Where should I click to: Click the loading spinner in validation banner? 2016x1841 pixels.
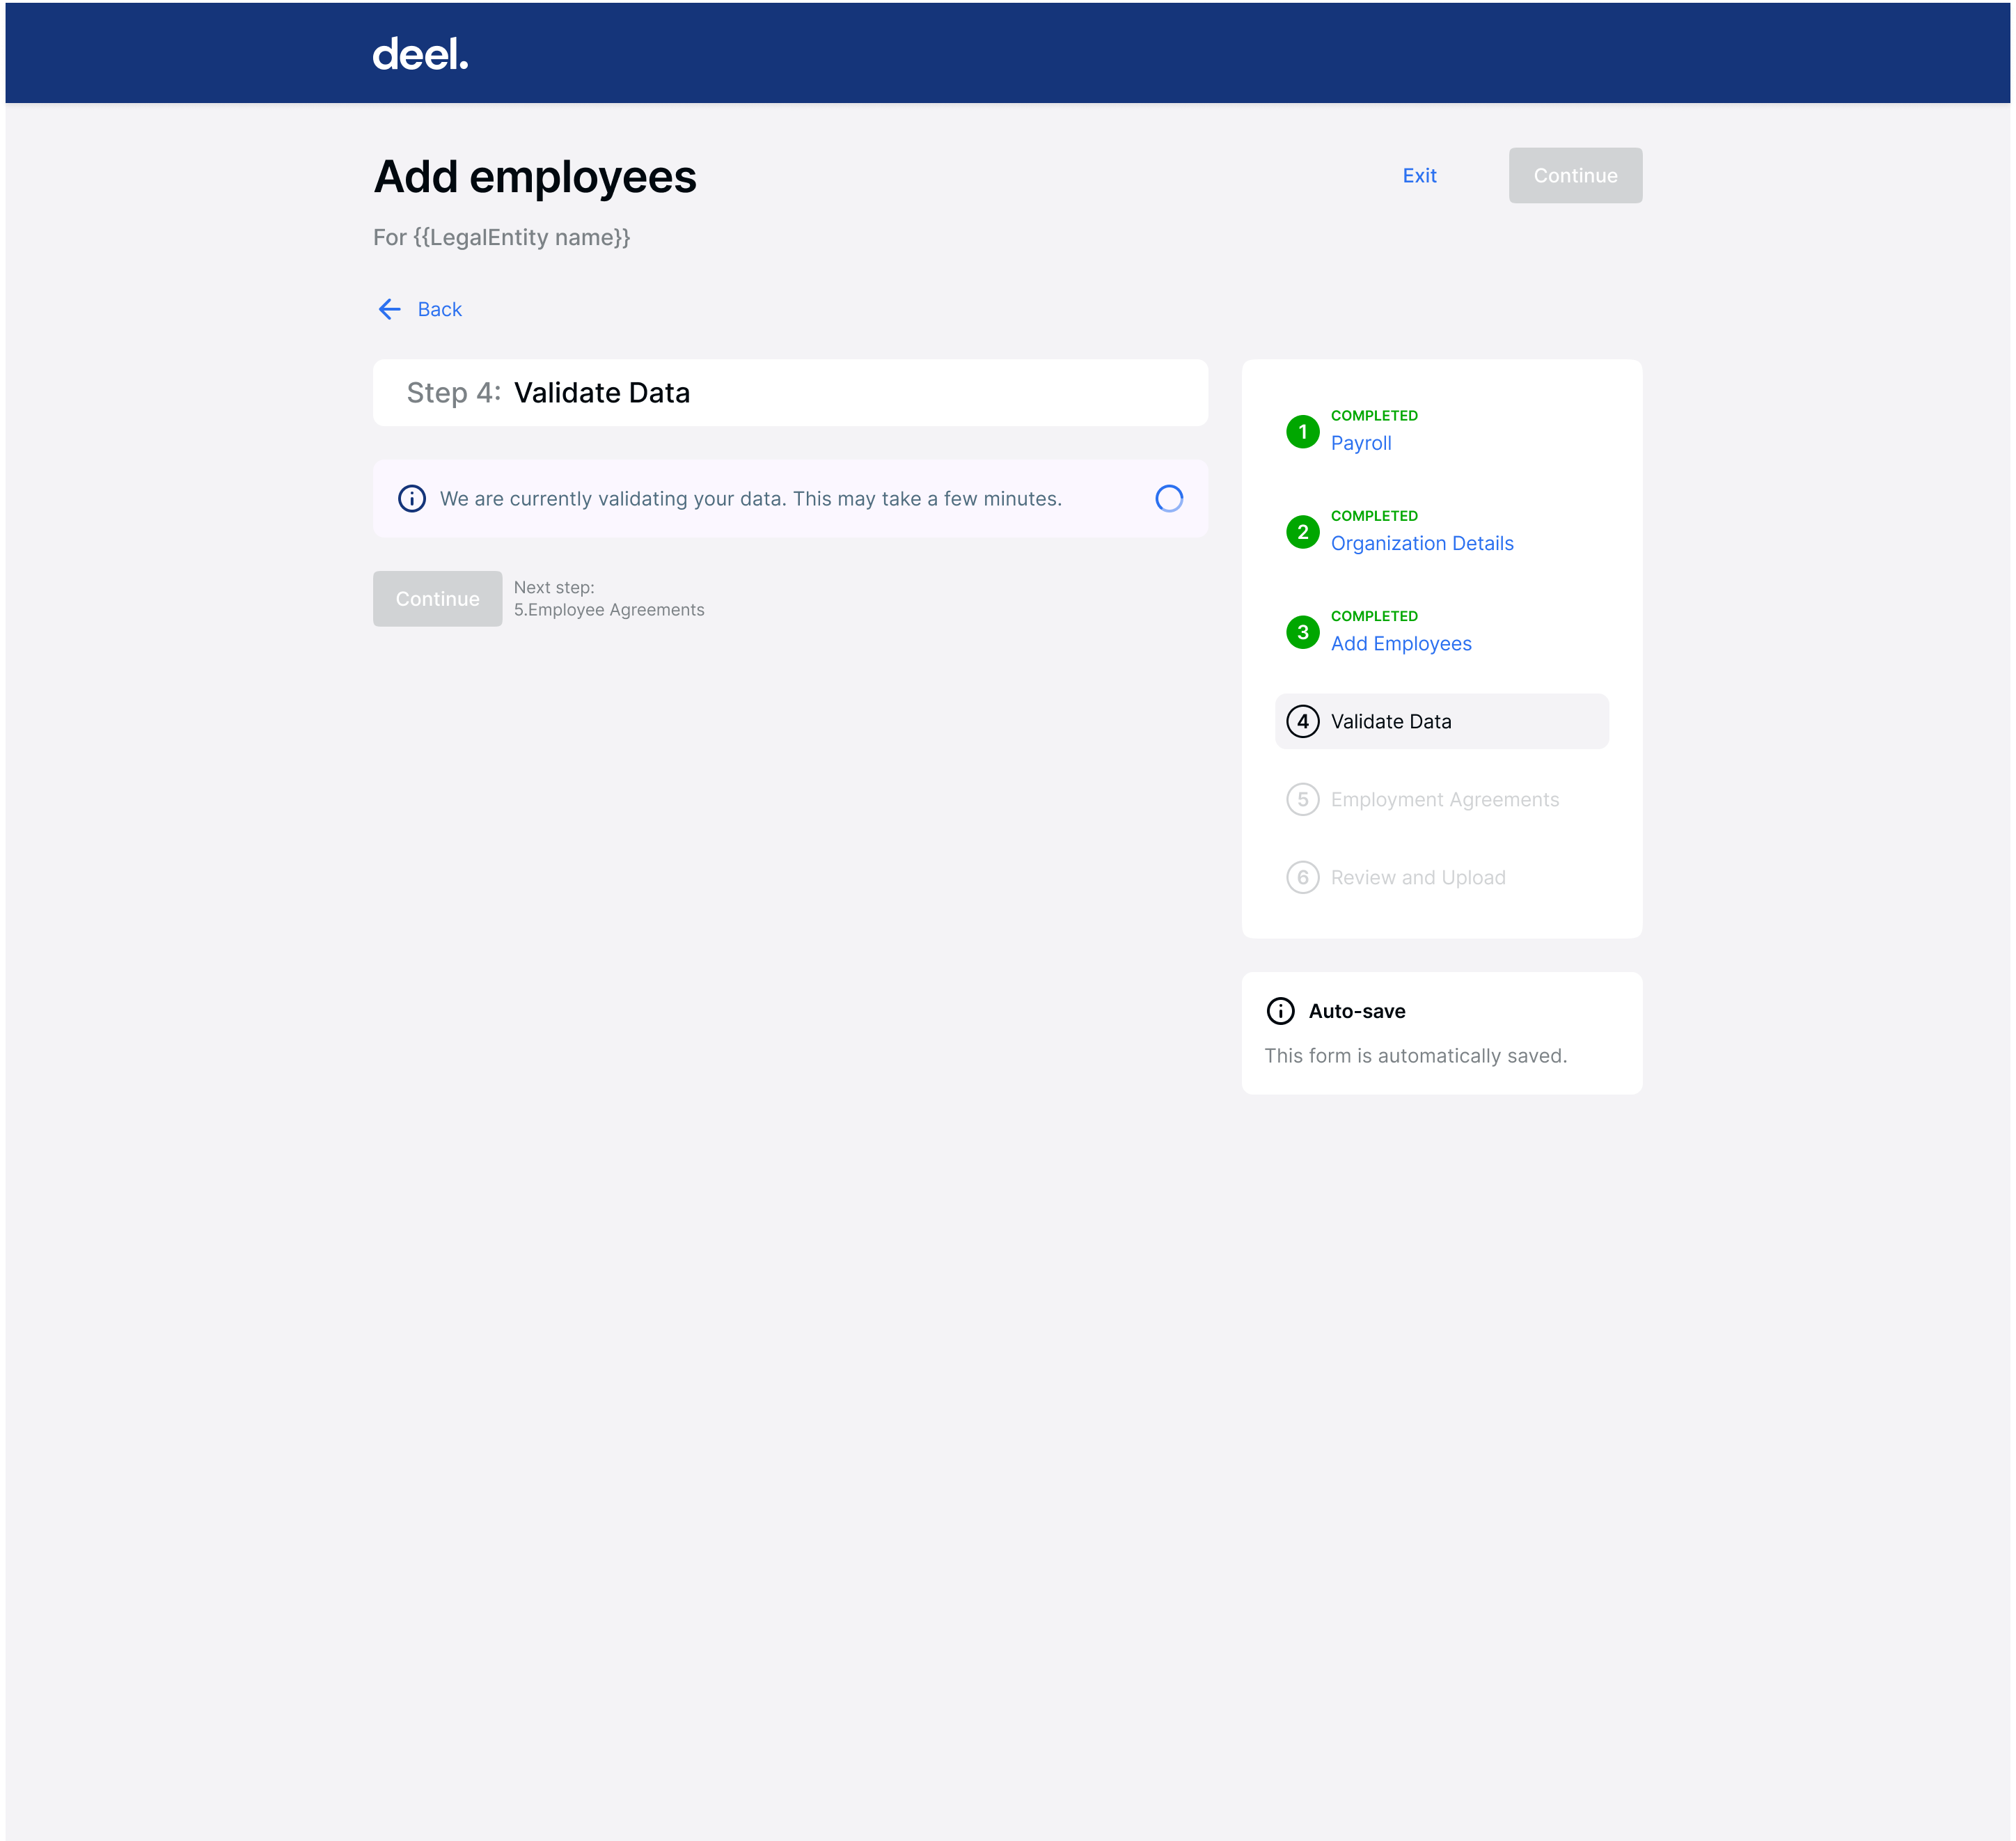(x=1169, y=498)
